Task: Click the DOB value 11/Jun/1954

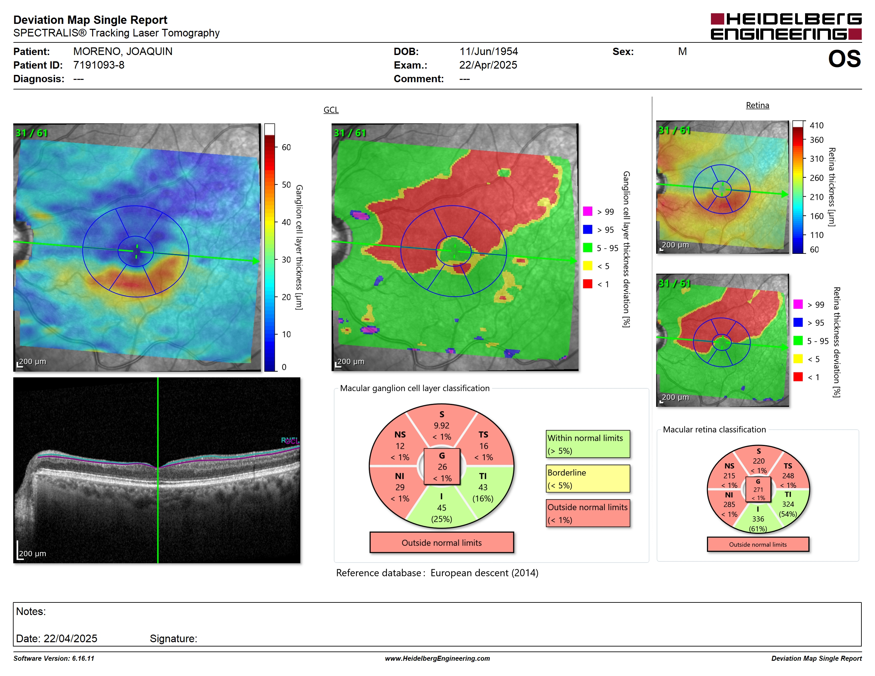Action: point(489,52)
